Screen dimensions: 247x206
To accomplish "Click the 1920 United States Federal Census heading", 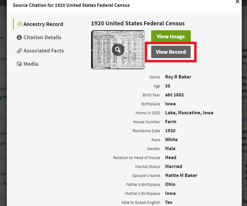I will (138, 23).
